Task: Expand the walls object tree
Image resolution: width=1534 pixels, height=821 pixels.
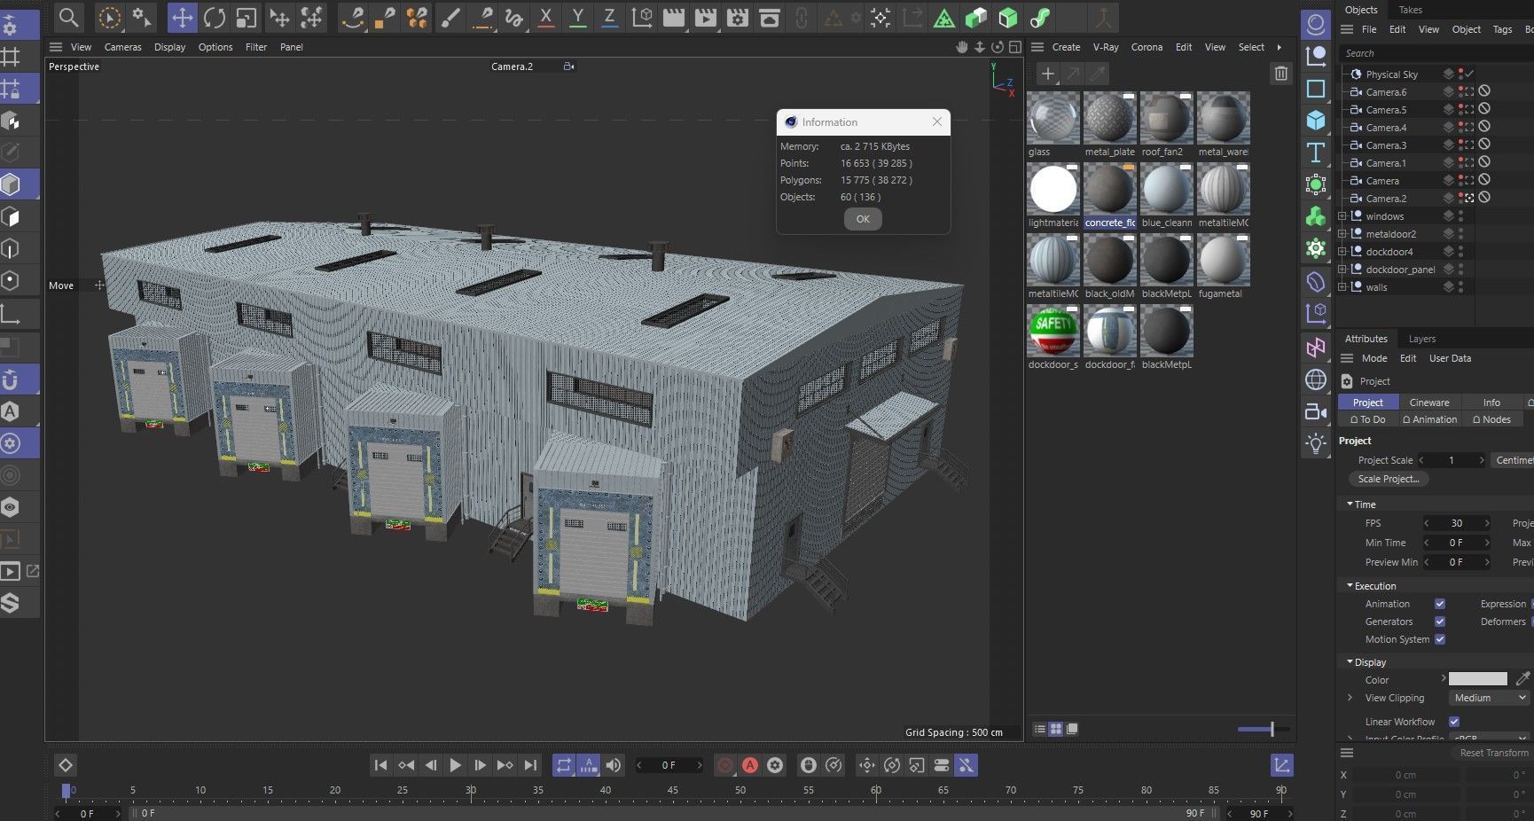Action: [x=1342, y=287]
